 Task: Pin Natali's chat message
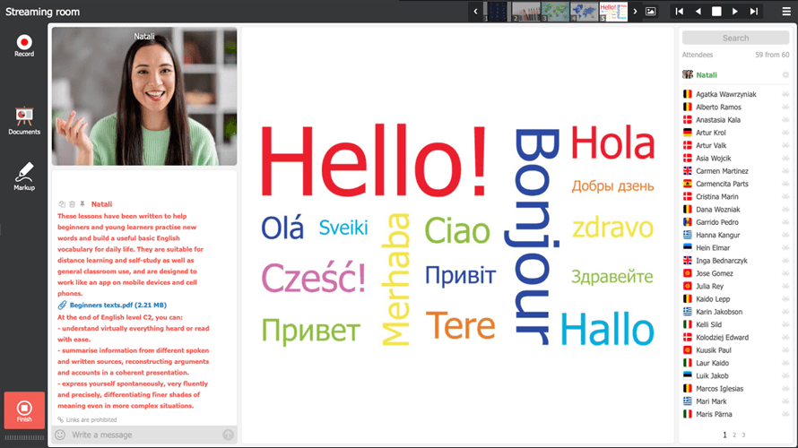point(82,204)
